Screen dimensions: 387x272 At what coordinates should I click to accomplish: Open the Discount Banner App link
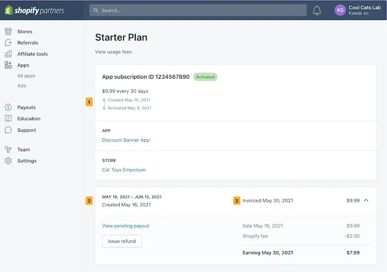click(x=126, y=140)
